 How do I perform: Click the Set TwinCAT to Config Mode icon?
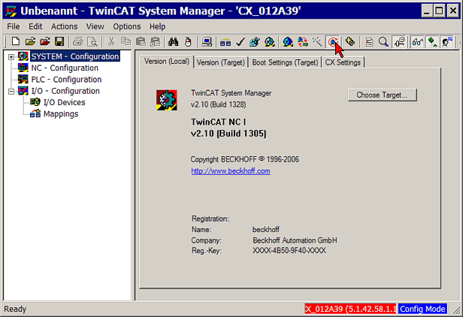pos(288,42)
